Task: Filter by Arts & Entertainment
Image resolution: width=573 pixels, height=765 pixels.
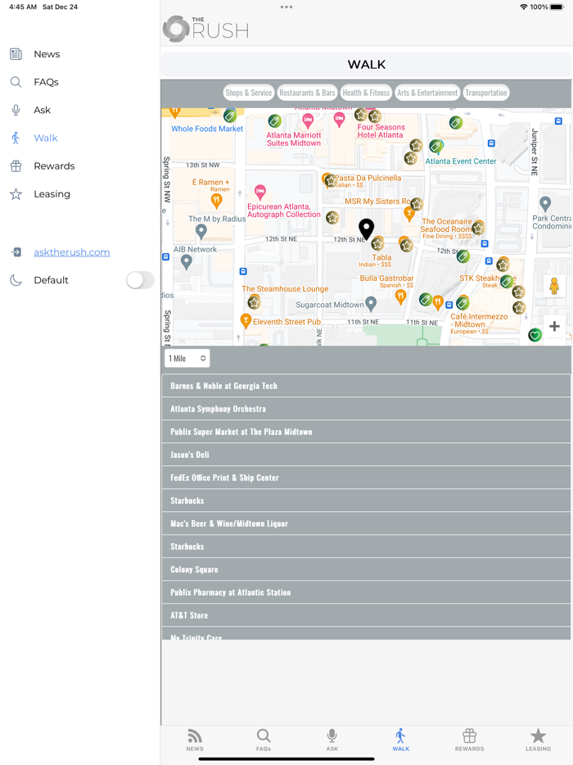Action: pyautogui.click(x=427, y=93)
